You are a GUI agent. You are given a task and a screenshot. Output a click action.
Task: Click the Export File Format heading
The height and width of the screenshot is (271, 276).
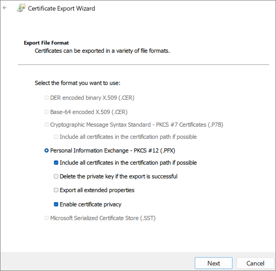pos(46,43)
